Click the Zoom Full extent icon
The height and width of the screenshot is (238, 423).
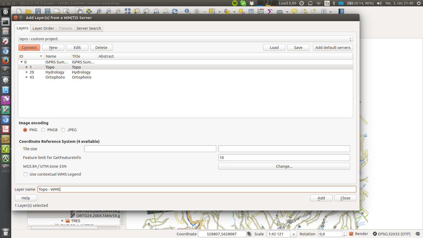tap(127, 11)
